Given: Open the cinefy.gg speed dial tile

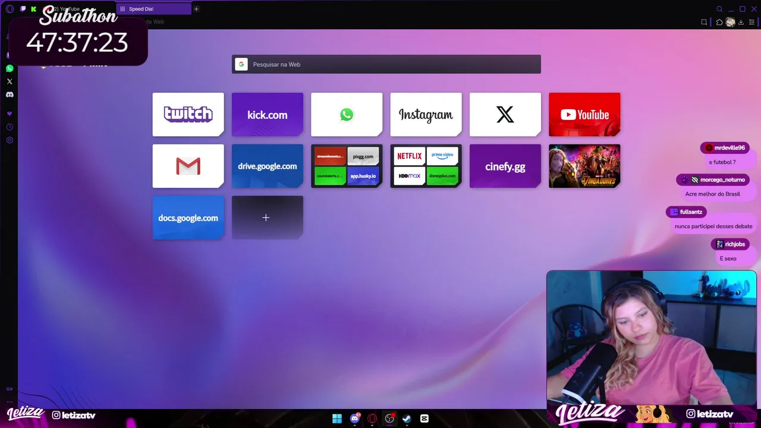Looking at the screenshot, I should click(x=505, y=166).
